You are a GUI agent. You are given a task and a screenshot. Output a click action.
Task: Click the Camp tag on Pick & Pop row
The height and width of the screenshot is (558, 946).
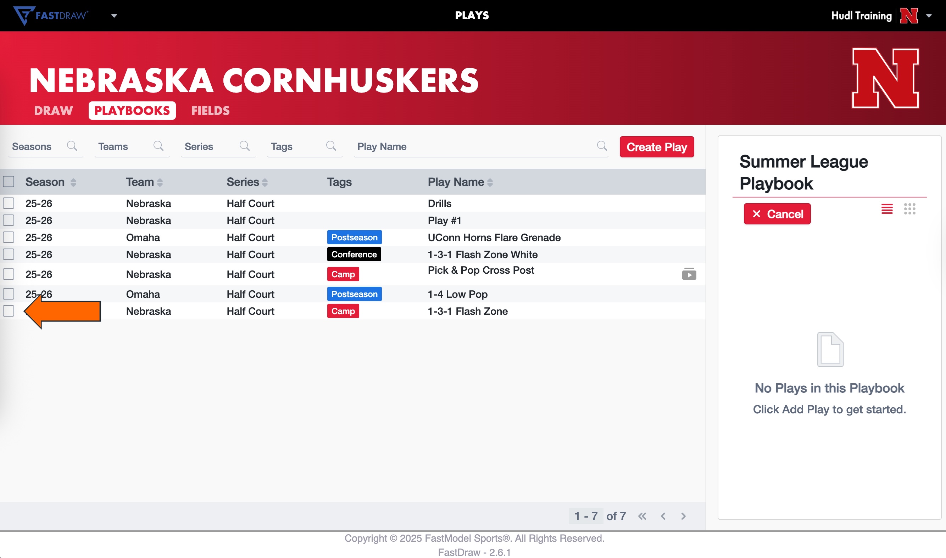pyautogui.click(x=343, y=274)
